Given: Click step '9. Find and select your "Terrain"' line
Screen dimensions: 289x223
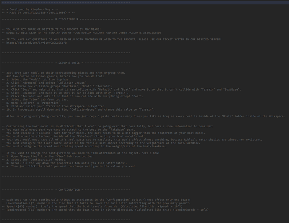Looking at the screenshot, I should click(54, 106).
